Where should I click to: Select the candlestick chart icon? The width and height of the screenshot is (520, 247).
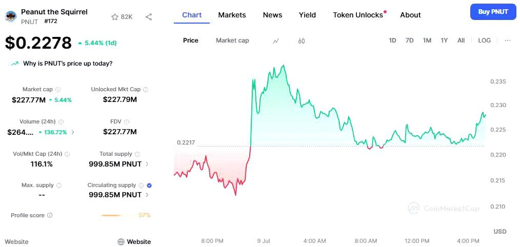[302, 40]
